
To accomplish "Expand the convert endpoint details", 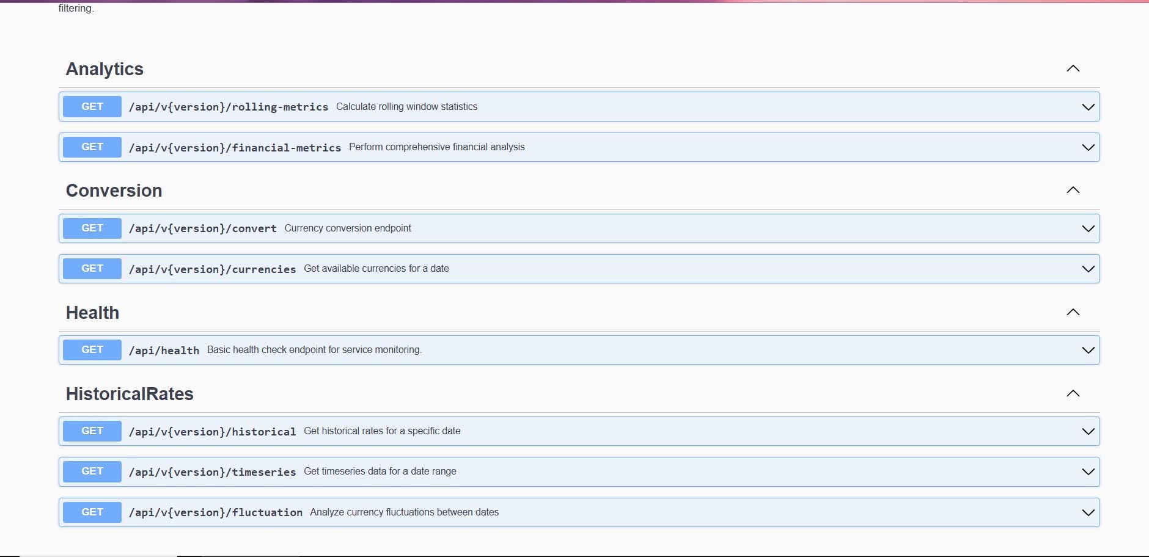I will 1087,228.
